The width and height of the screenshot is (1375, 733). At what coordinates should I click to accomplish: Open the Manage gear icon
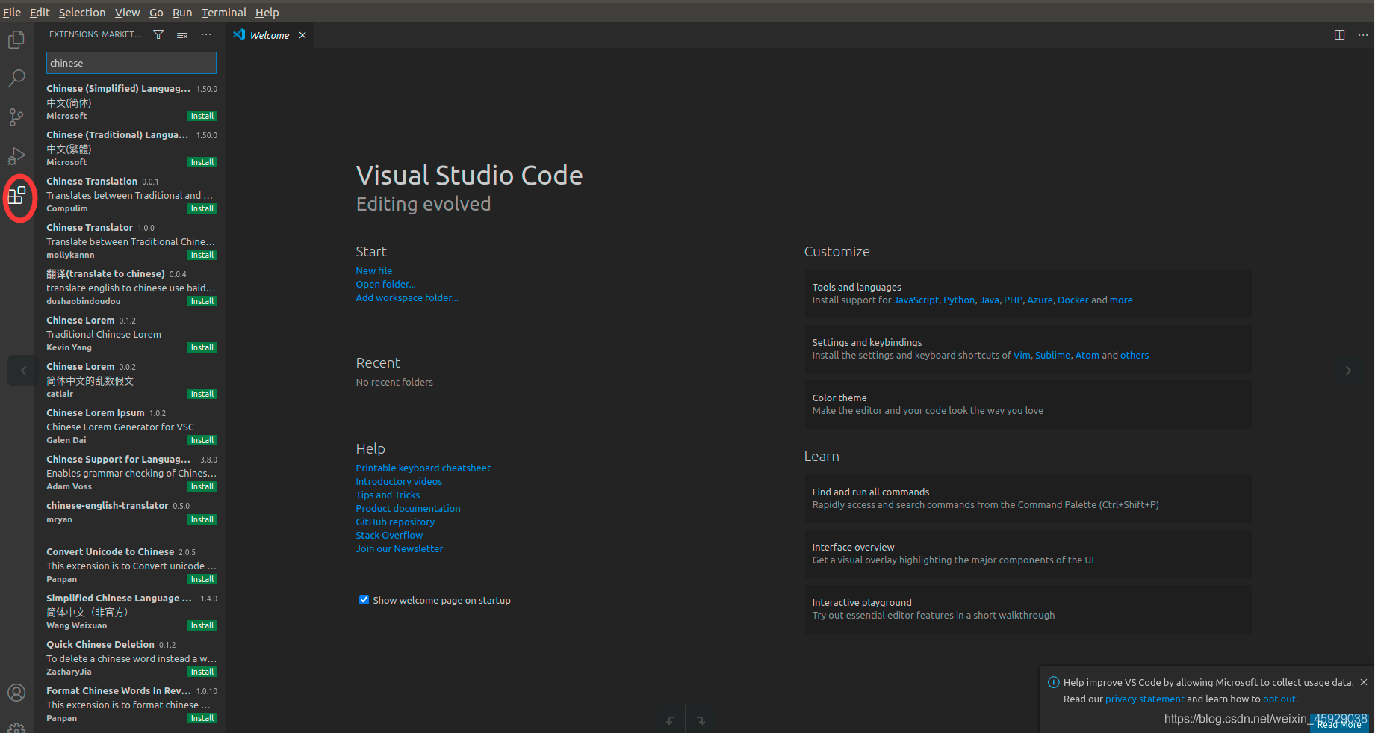(x=16, y=727)
